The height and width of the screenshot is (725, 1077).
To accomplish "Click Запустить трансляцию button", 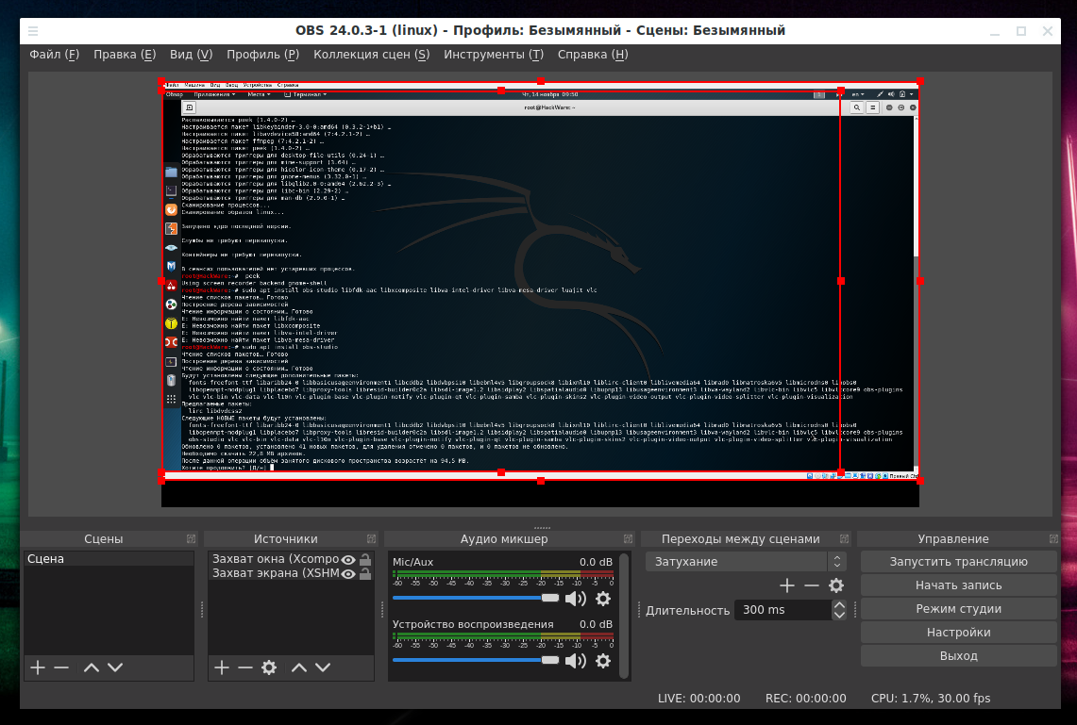I will click(958, 561).
